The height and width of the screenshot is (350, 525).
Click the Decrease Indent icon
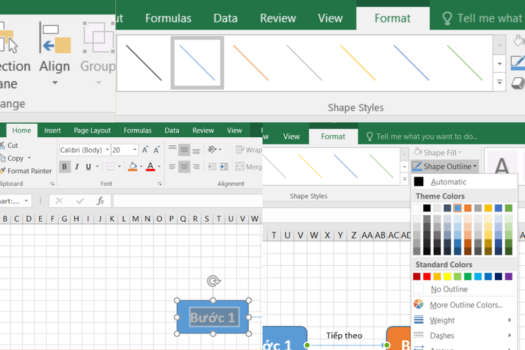(211, 166)
